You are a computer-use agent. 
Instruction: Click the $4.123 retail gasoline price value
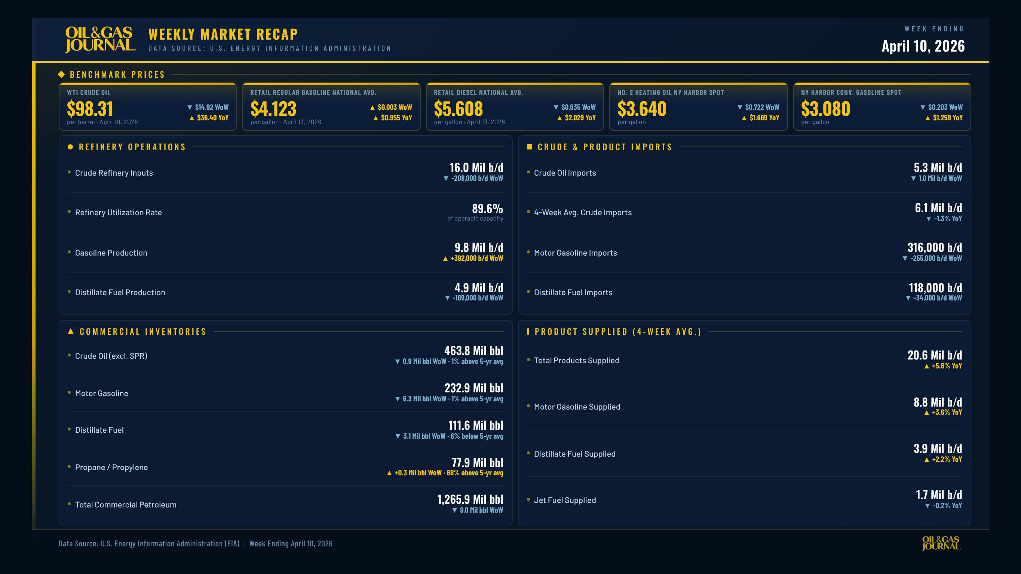click(273, 108)
